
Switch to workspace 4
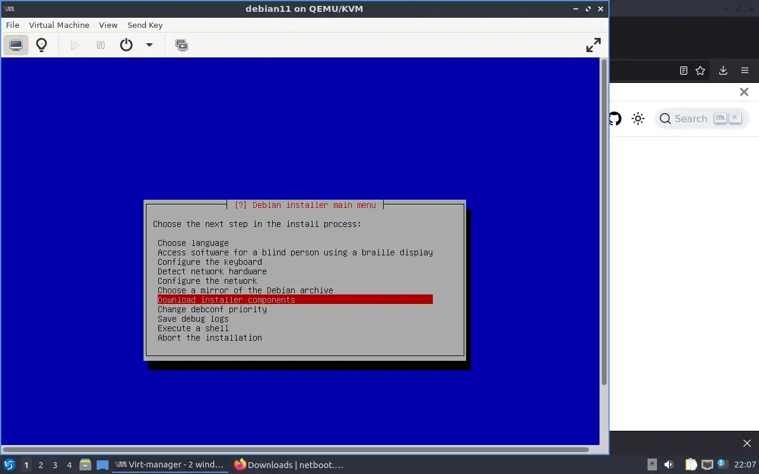69,465
